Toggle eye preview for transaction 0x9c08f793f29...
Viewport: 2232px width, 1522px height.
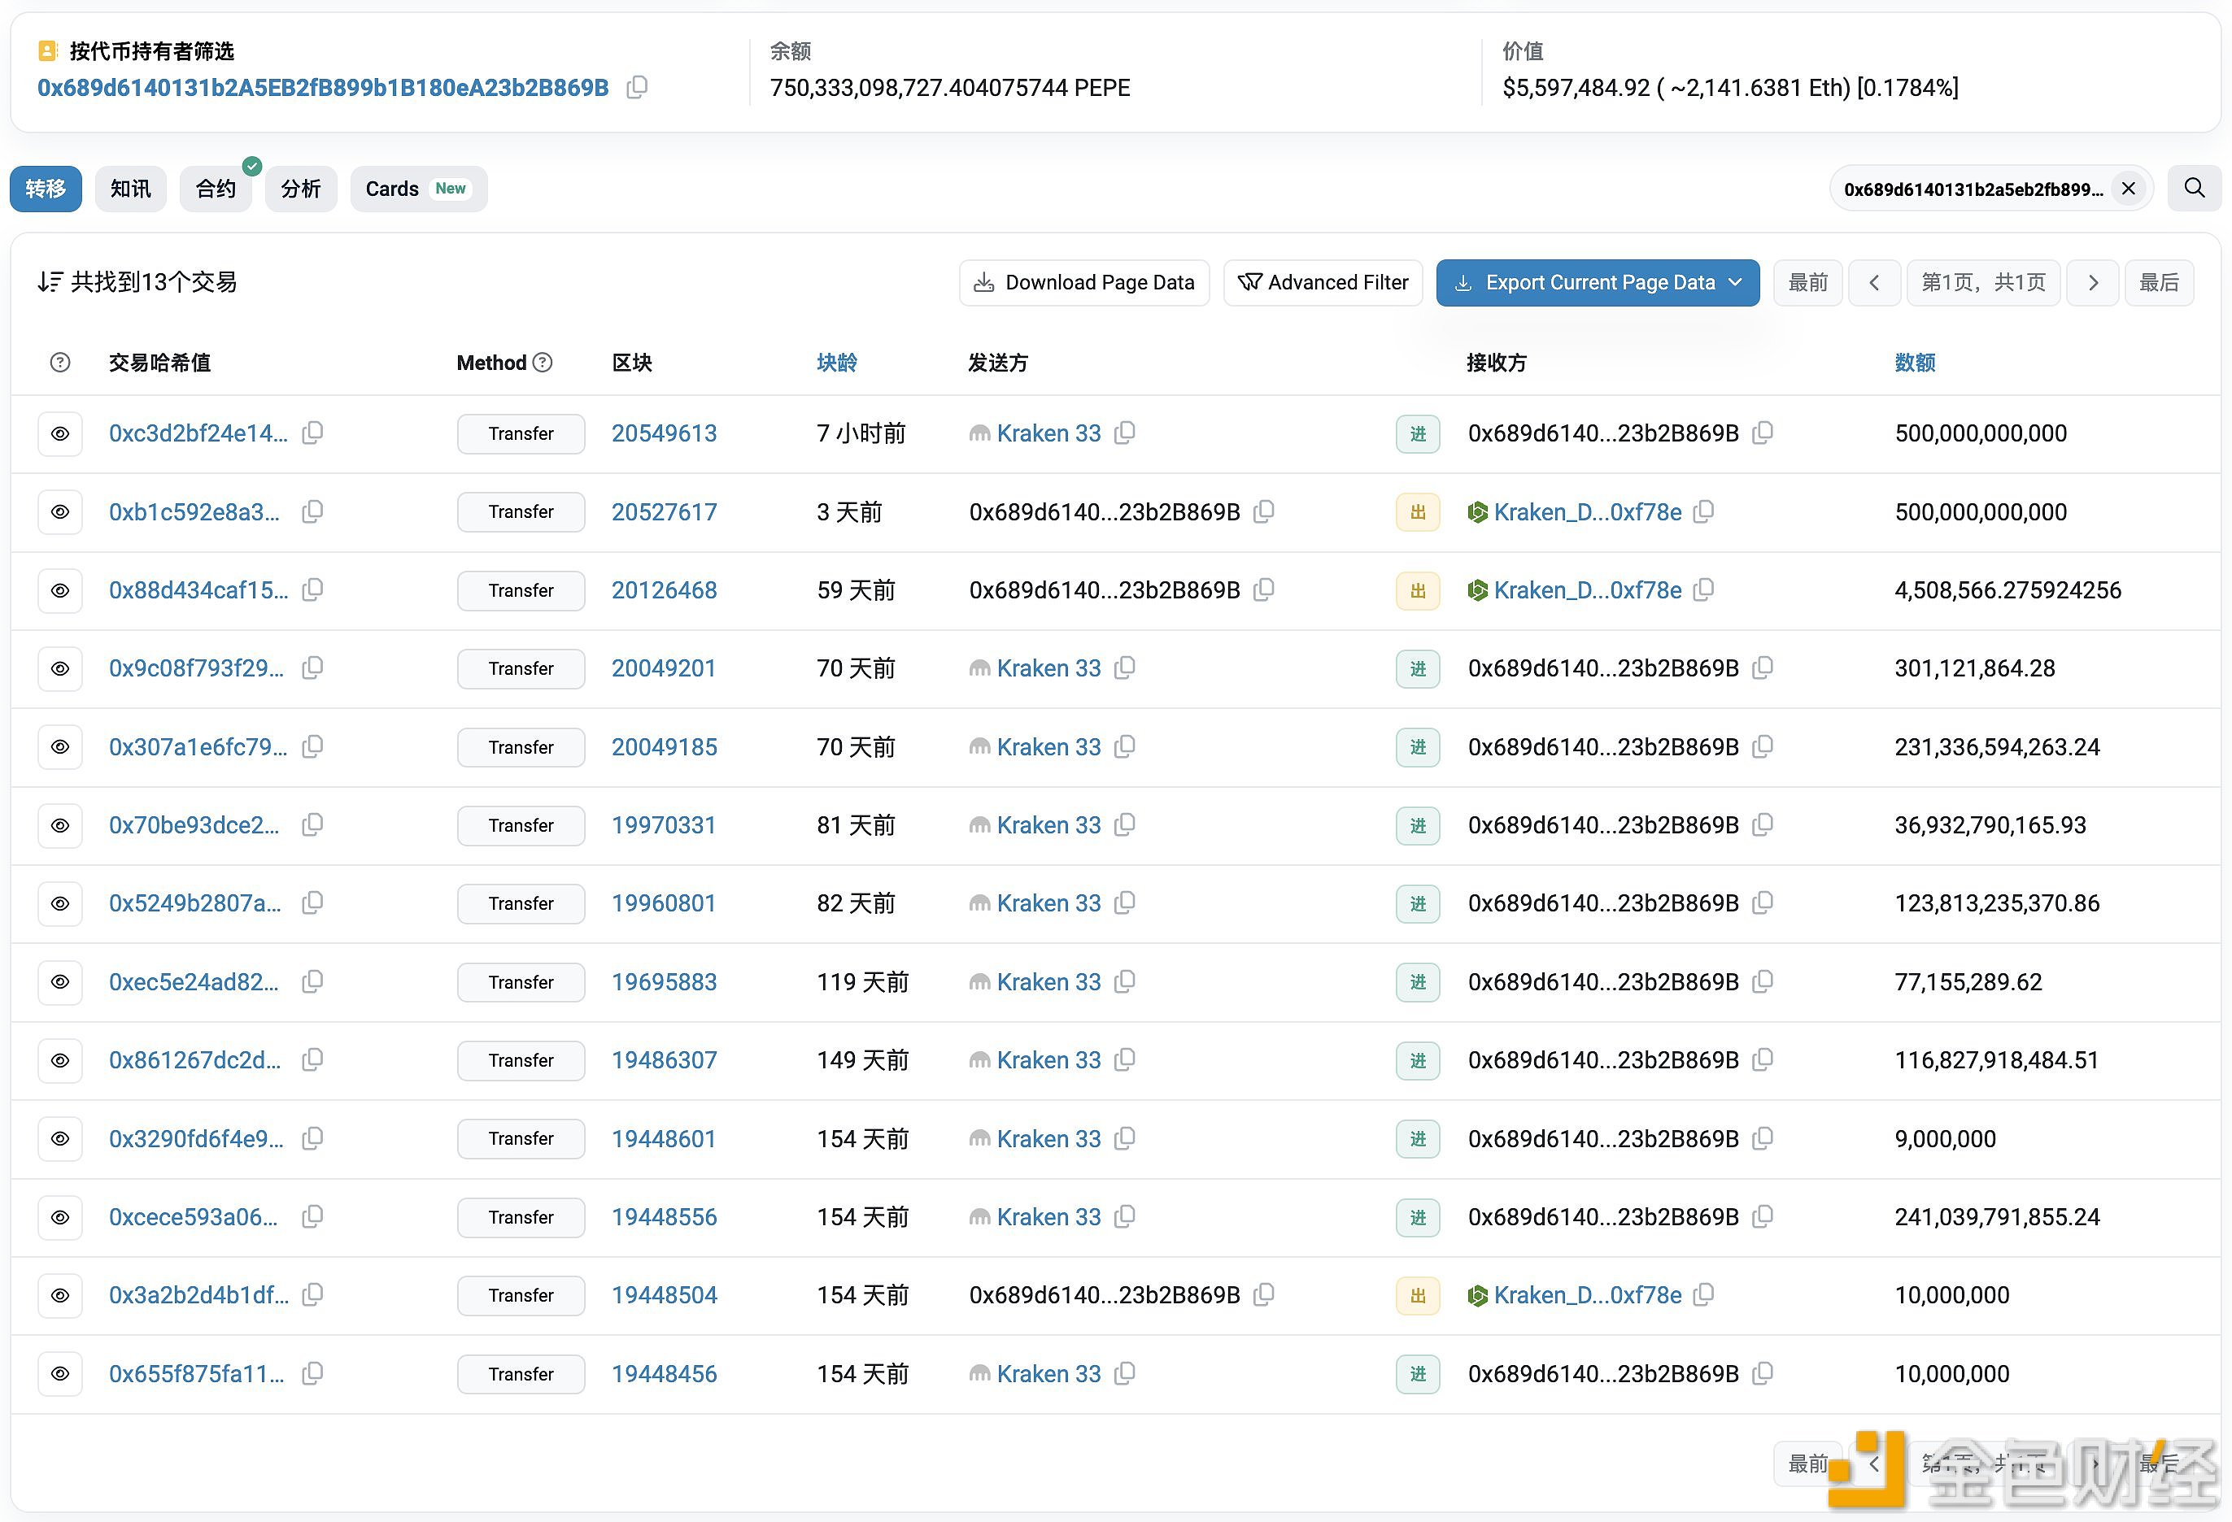[59, 668]
